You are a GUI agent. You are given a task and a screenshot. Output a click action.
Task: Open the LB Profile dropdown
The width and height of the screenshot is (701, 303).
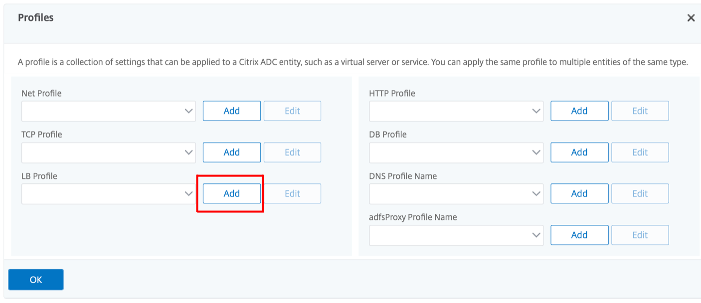tap(109, 194)
